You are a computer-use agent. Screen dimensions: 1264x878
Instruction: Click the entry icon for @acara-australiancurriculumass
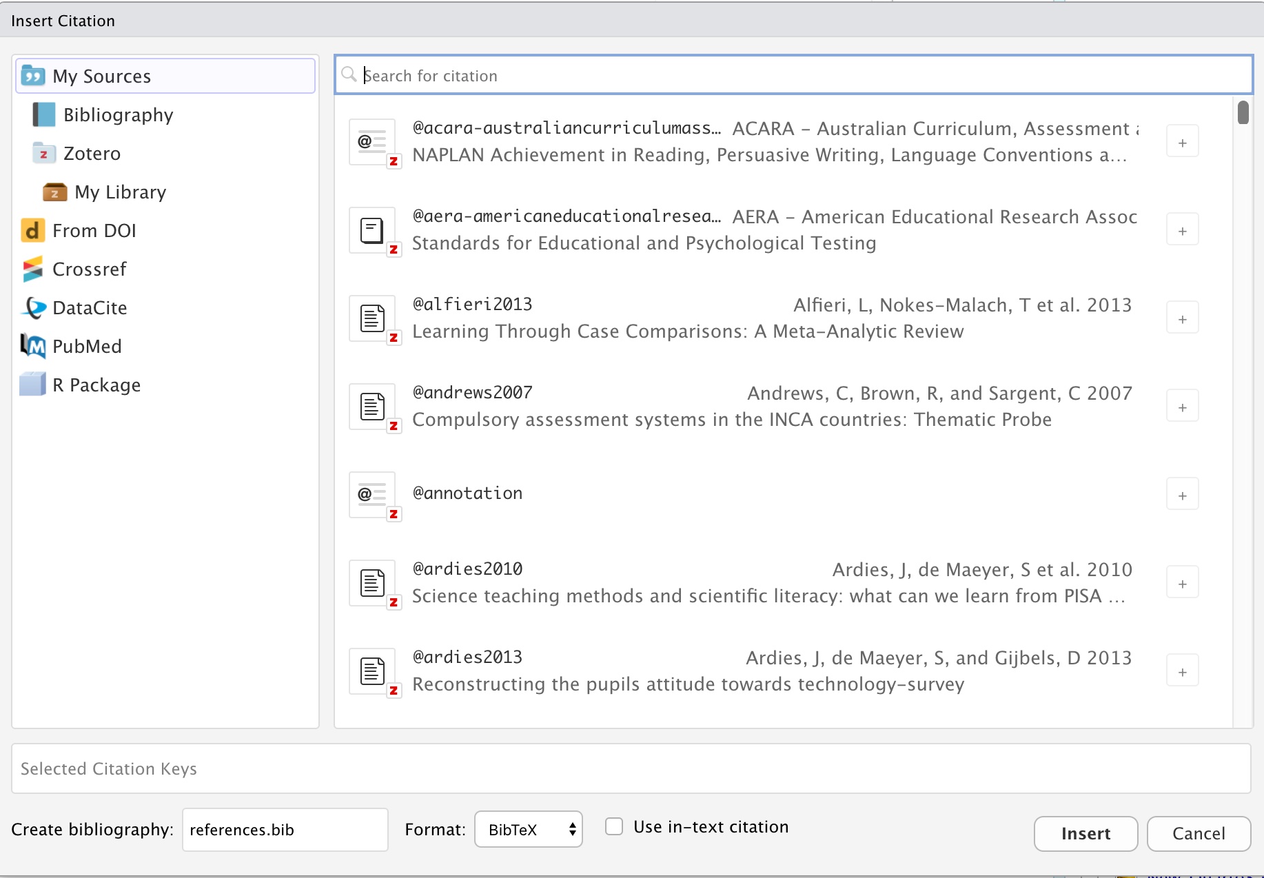click(x=372, y=142)
